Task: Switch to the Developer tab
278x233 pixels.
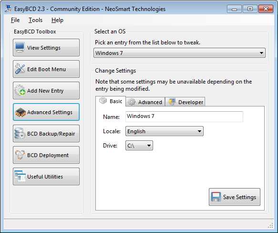Action: coord(185,102)
